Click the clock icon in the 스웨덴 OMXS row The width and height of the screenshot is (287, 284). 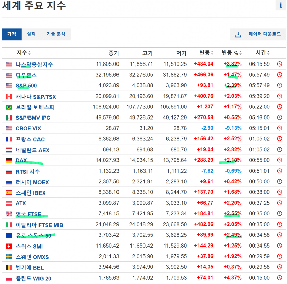point(280,256)
